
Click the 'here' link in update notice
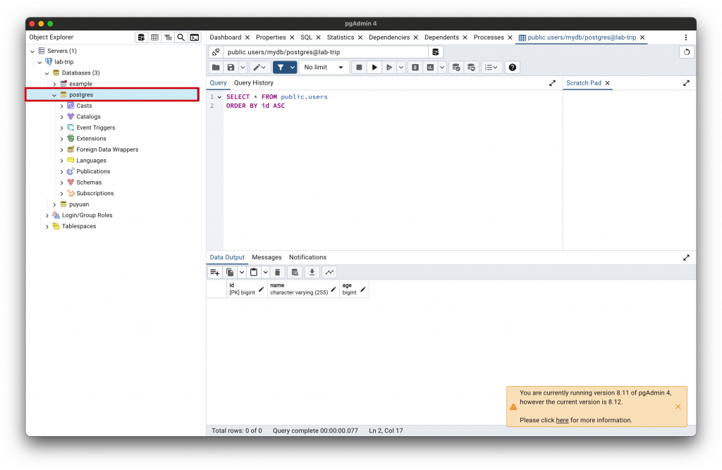point(562,420)
